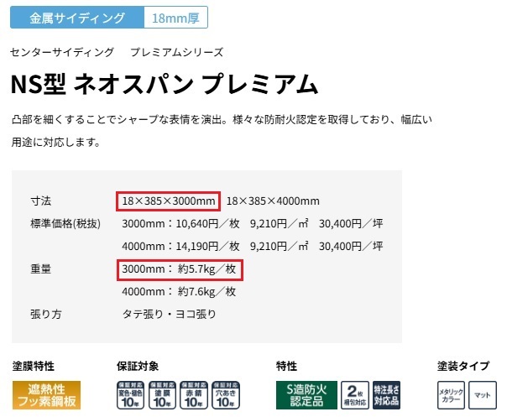Select the 18×385×3000mm dimension value

click(169, 201)
